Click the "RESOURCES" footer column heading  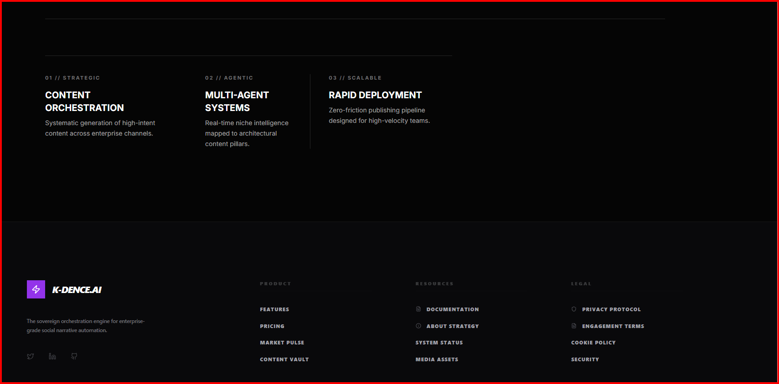434,283
